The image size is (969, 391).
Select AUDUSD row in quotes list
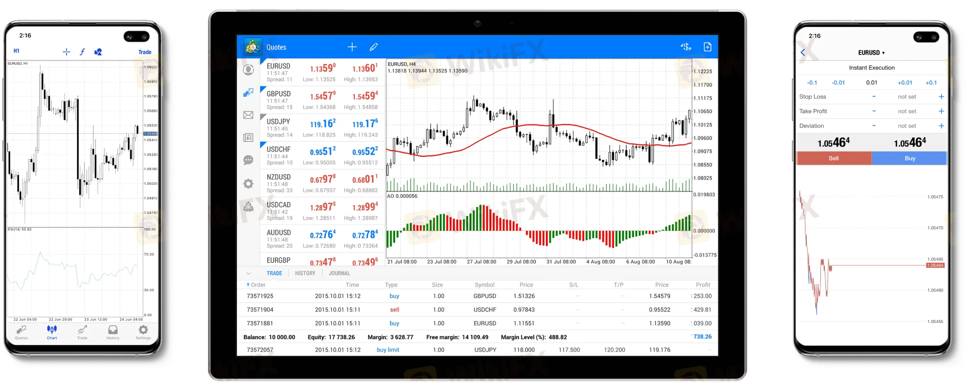323,239
